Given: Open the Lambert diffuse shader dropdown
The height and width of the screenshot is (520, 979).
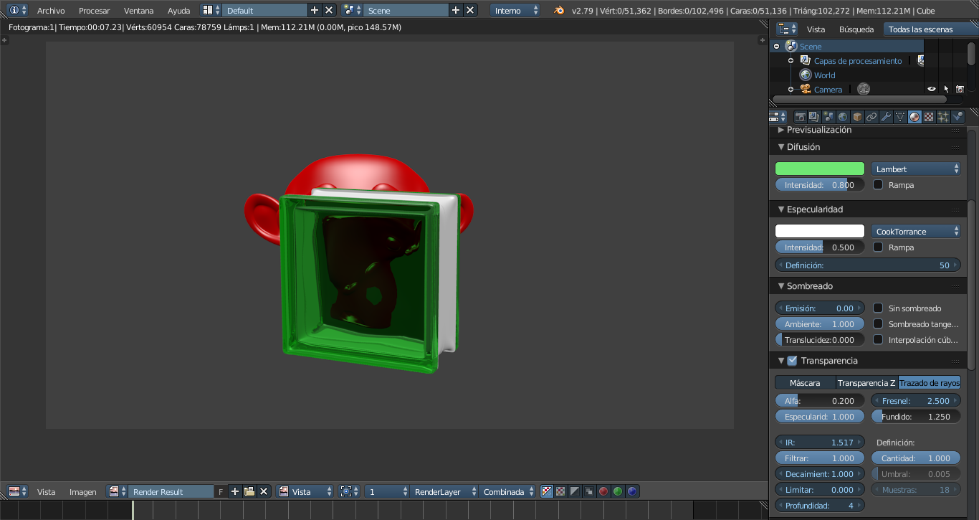Looking at the screenshot, I should (916, 169).
